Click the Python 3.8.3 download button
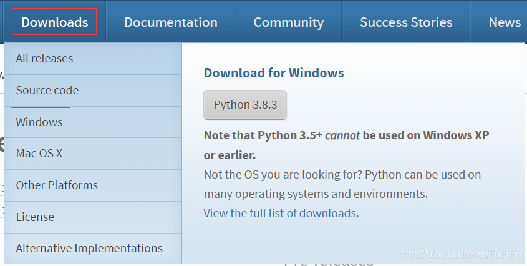 [x=245, y=105]
